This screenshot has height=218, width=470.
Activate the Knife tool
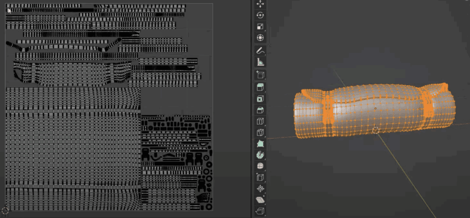pyautogui.click(x=260, y=132)
